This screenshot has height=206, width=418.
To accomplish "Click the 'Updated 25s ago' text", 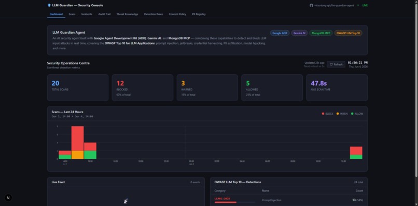I will click(x=315, y=63).
